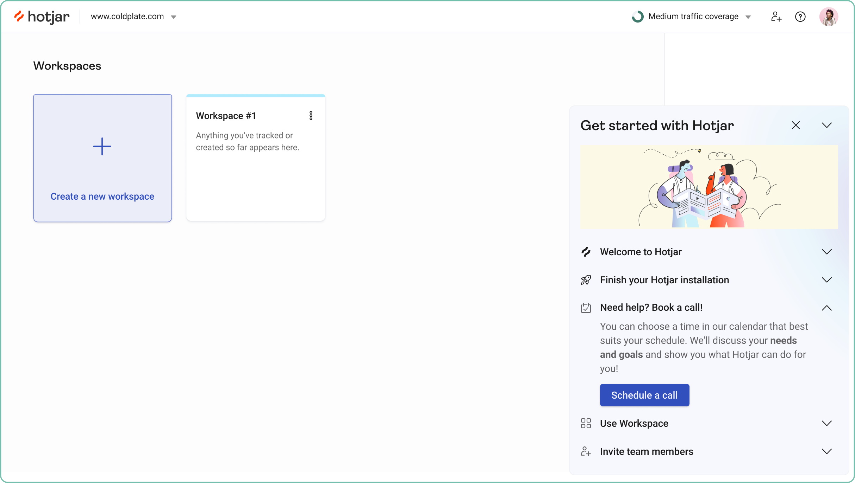This screenshot has height=483, width=855.
Task: Click the grid icon beside Use Workspace
Action: click(586, 423)
